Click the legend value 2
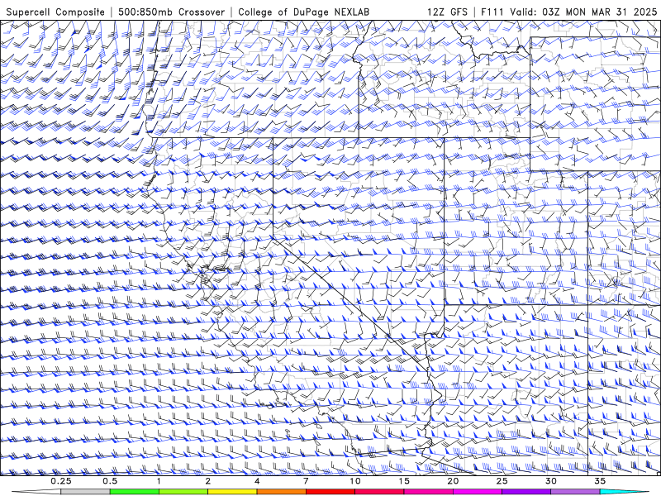 (208, 481)
